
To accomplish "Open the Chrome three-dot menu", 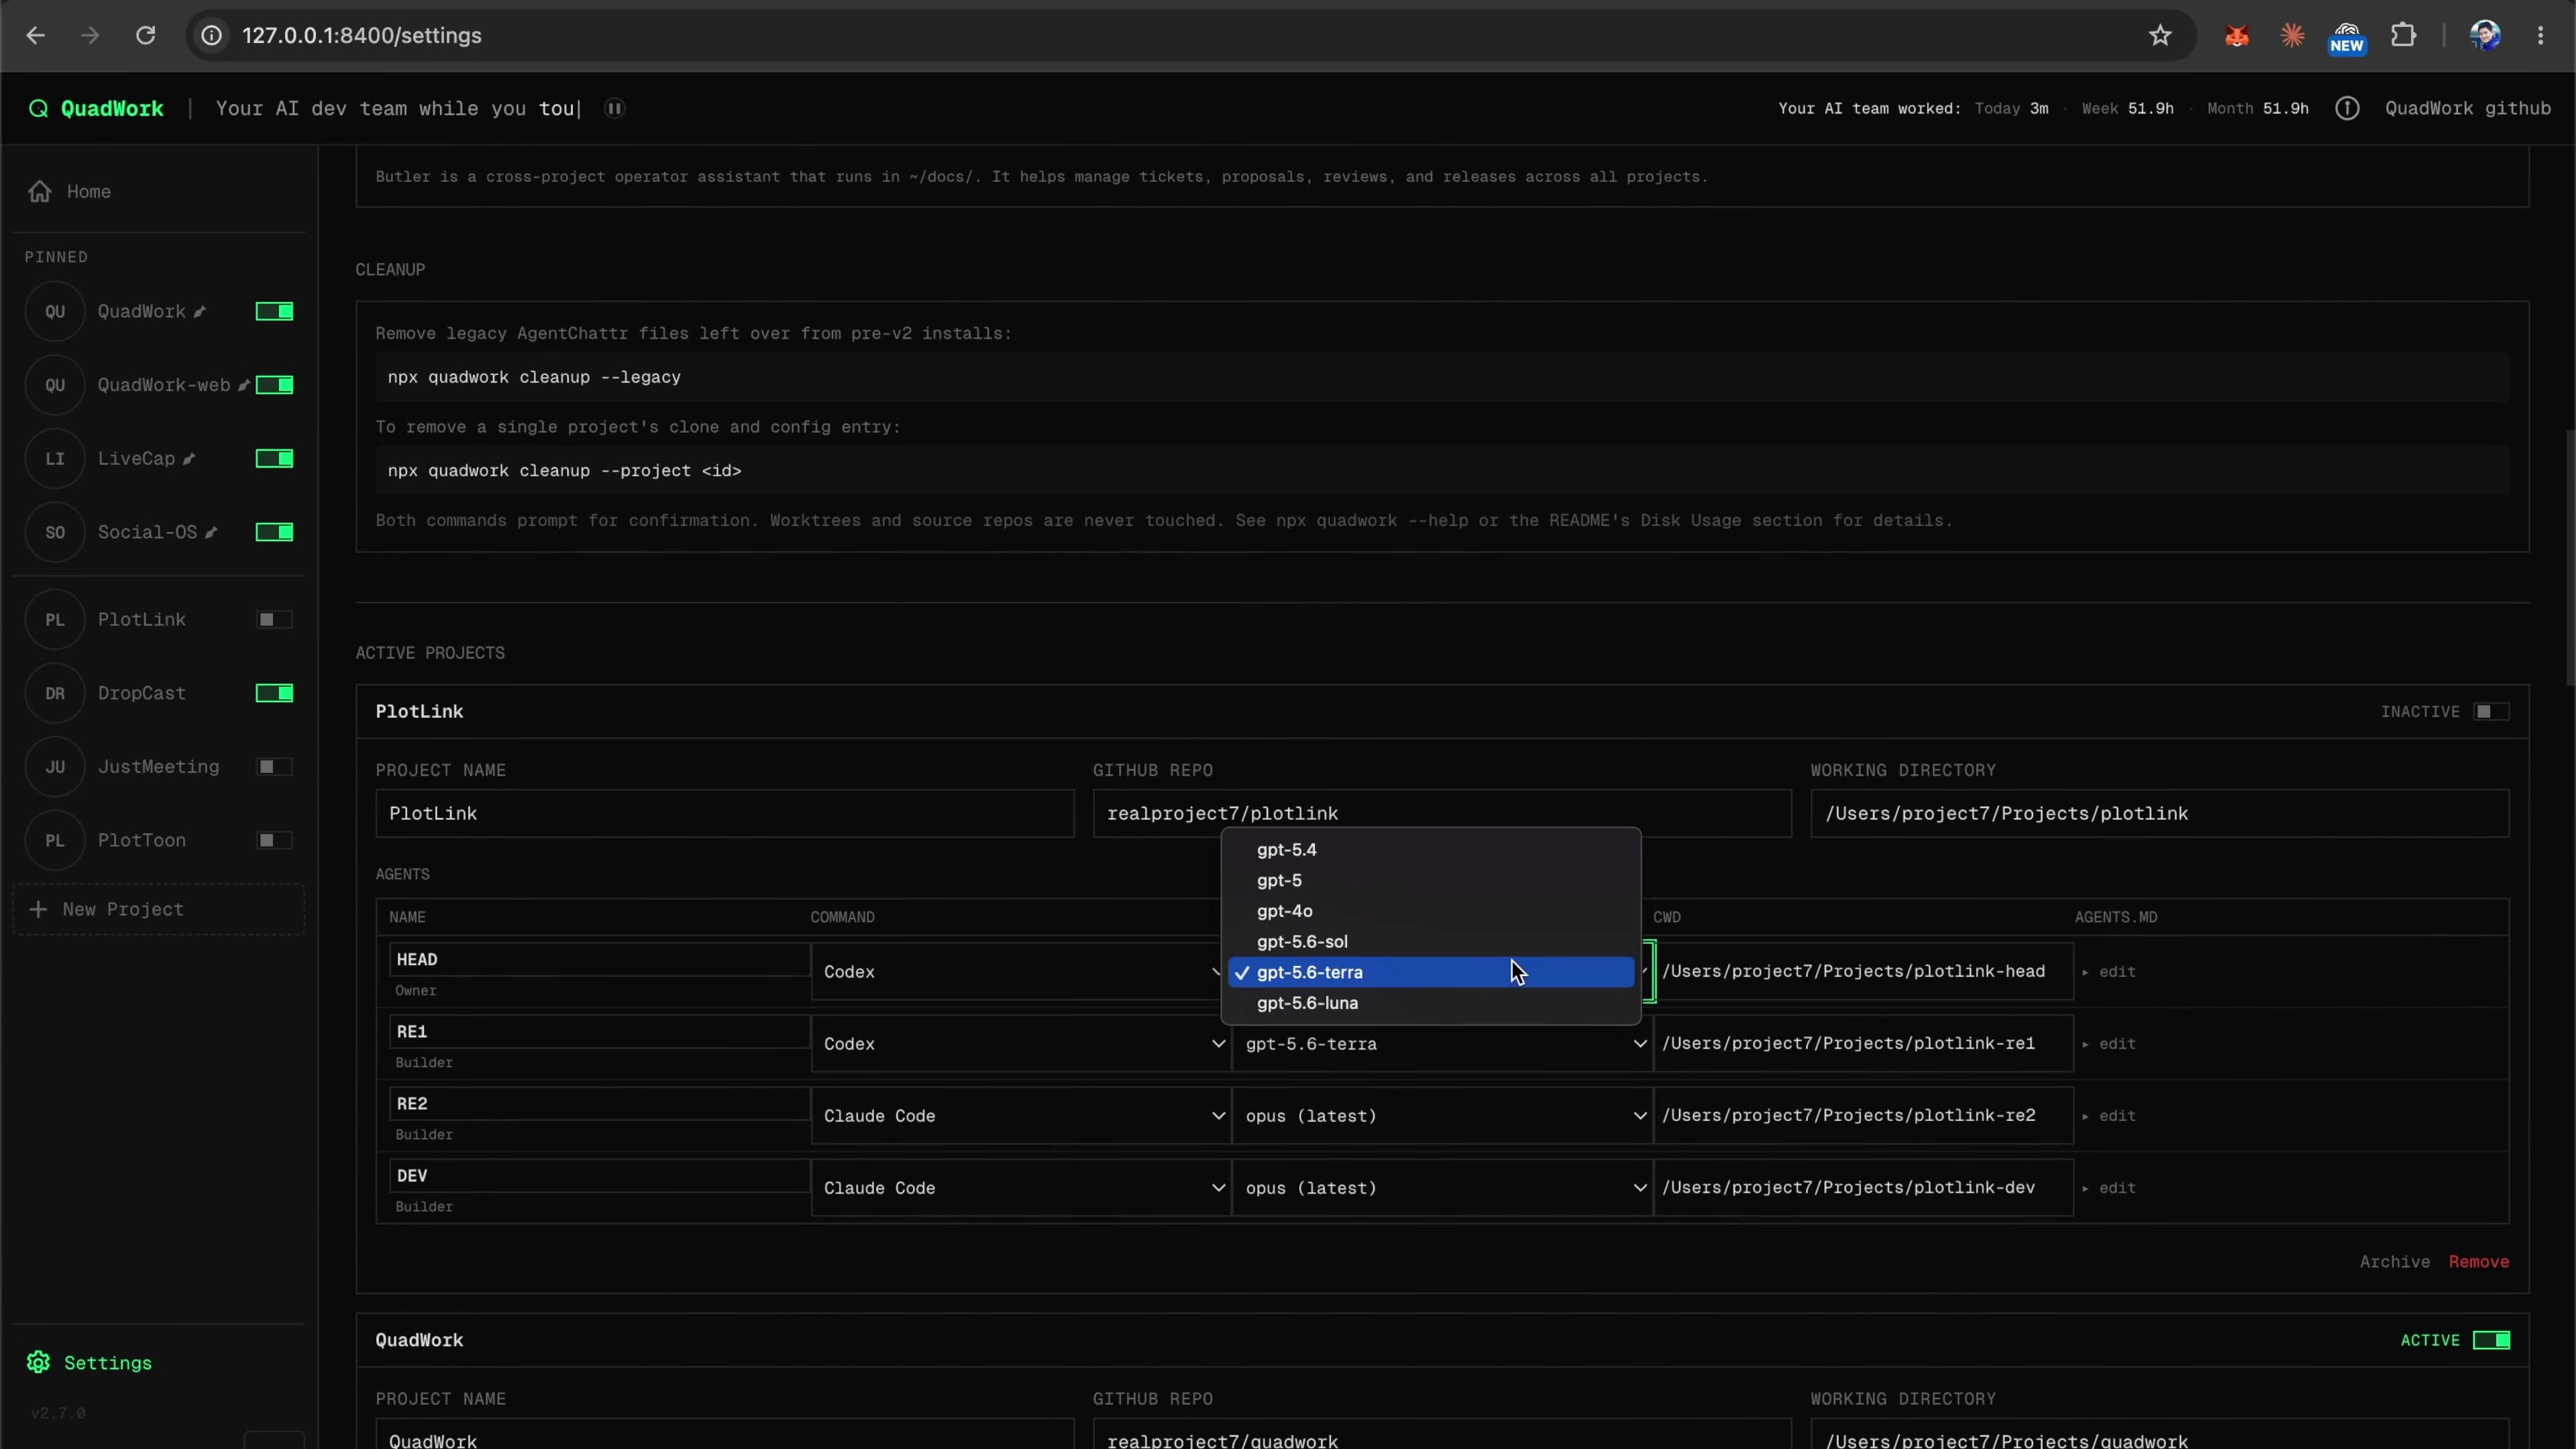I will click(2541, 36).
